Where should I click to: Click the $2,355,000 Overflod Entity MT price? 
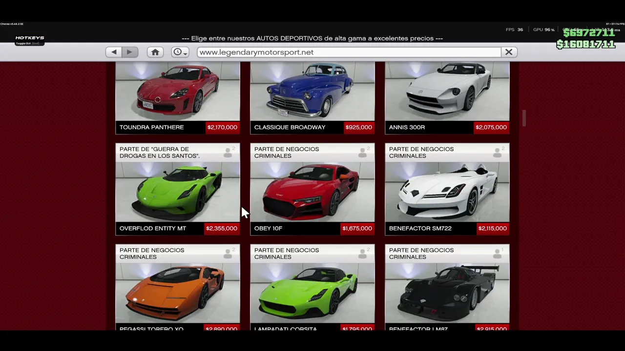(x=222, y=228)
